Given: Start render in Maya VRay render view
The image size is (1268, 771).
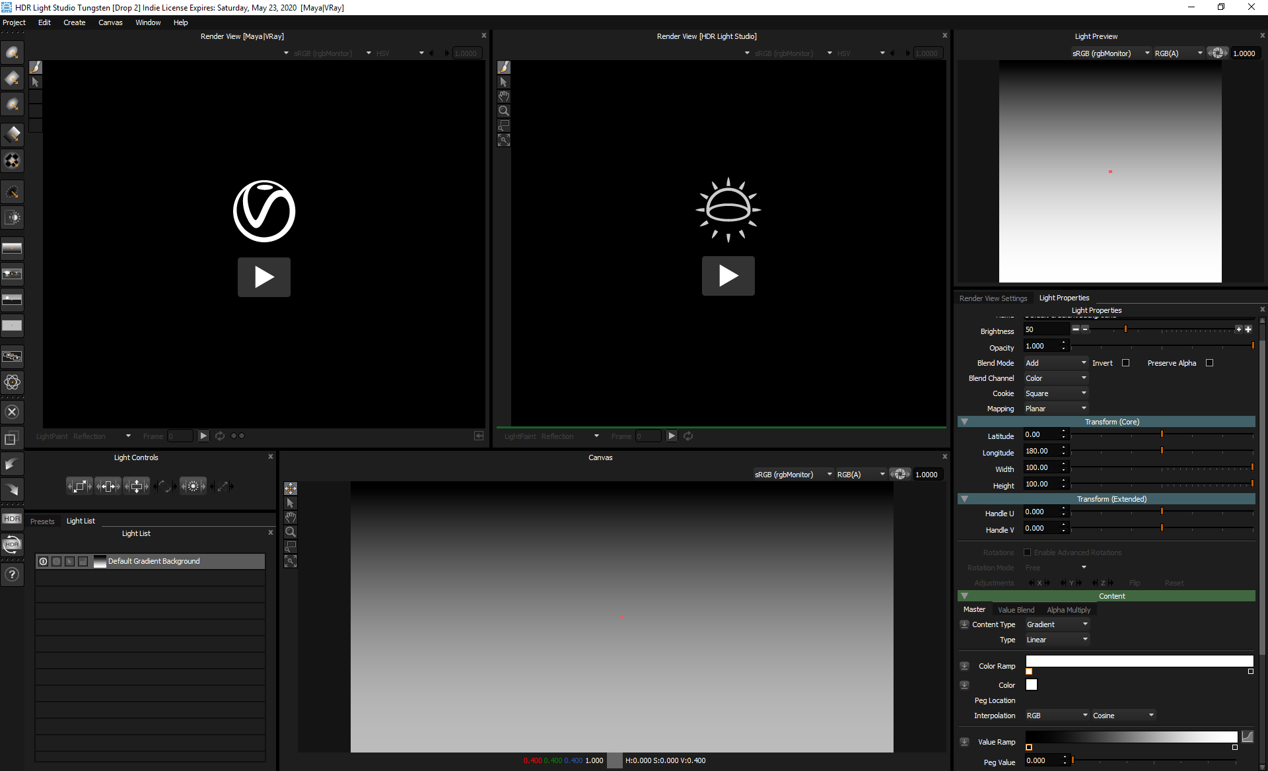Looking at the screenshot, I should (x=264, y=277).
